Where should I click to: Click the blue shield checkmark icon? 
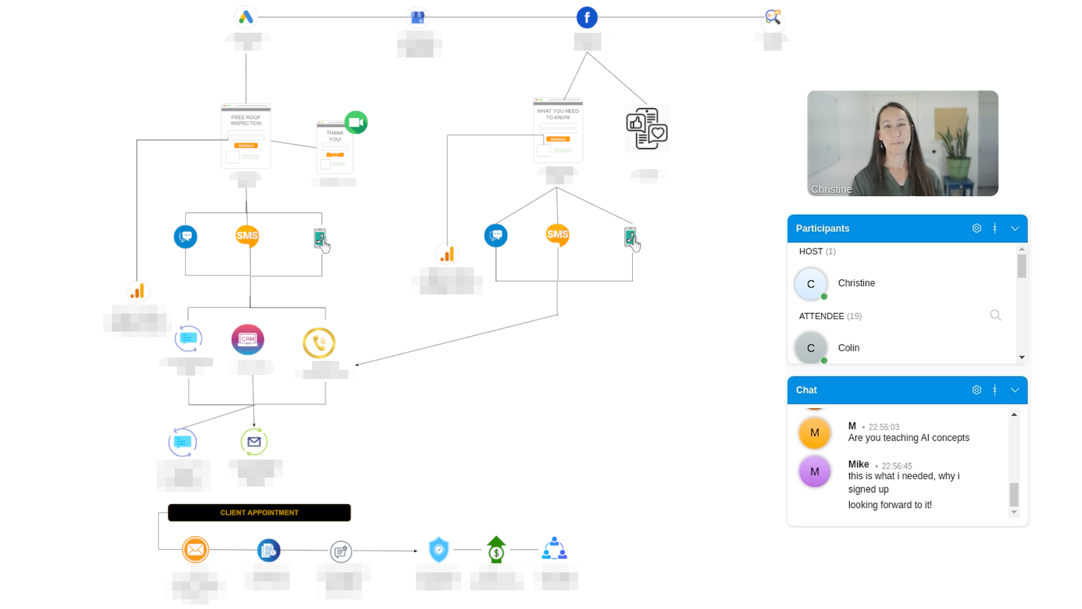point(438,549)
